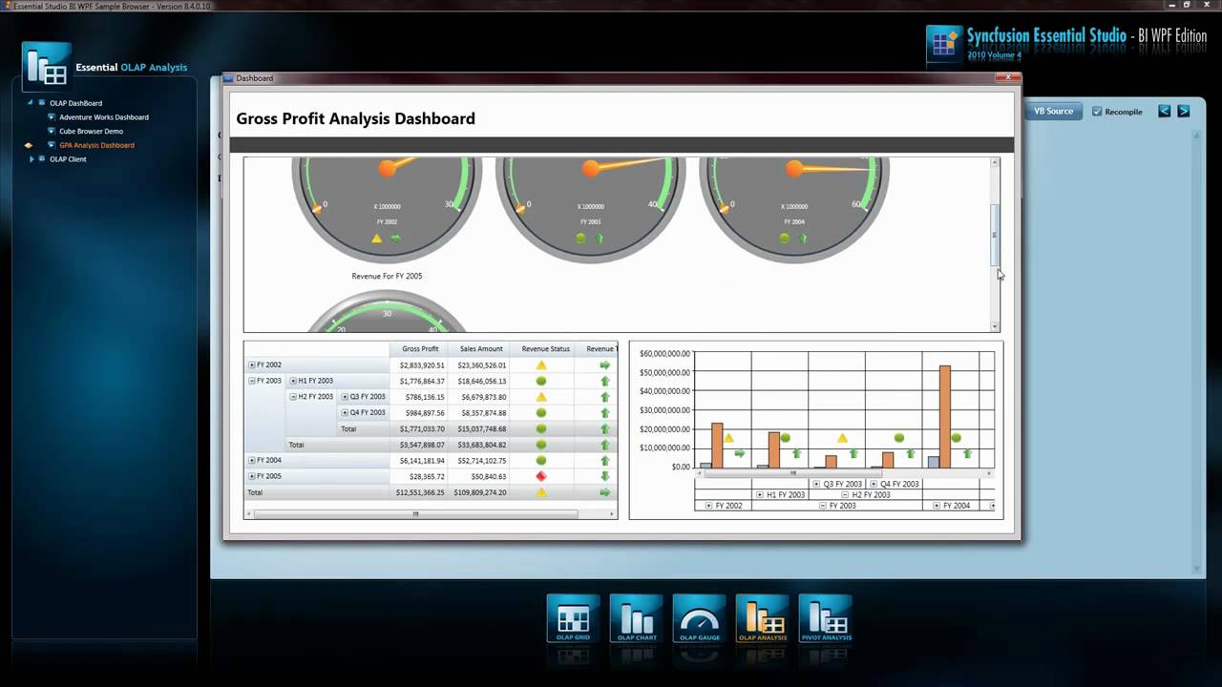Select GPA Analysis Dashboard sample
Image resolution: width=1222 pixels, height=687 pixels.
(x=97, y=145)
